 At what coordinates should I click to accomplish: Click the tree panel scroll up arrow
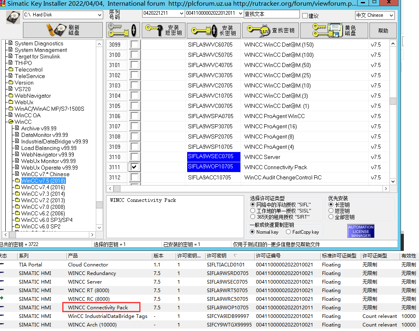click(100, 44)
